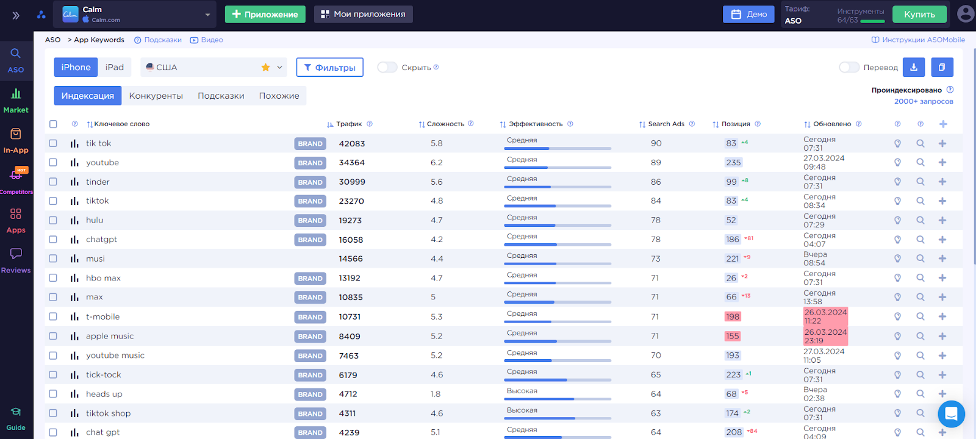Show chart for the apple music keyword

pyautogui.click(x=74, y=336)
